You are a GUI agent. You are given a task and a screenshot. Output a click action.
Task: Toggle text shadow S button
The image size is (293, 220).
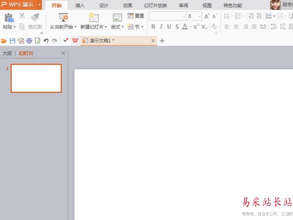coord(177,27)
